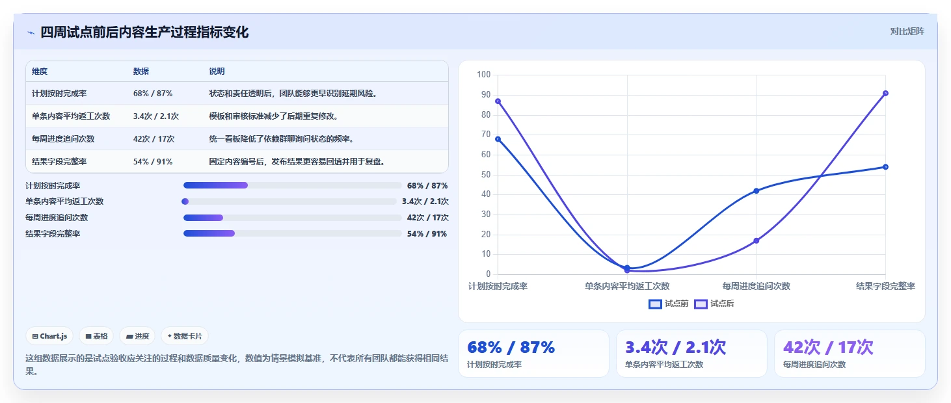The width and height of the screenshot is (951, 403).
Task: Click the 试点前 data point at value 54
Action: click(885, 167)
